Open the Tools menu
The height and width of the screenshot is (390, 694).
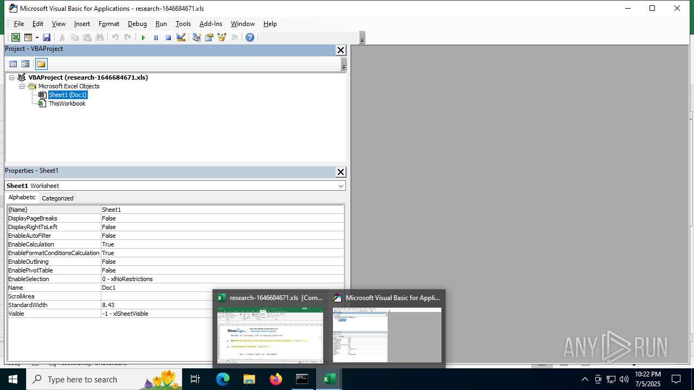[x=183, y=24]
